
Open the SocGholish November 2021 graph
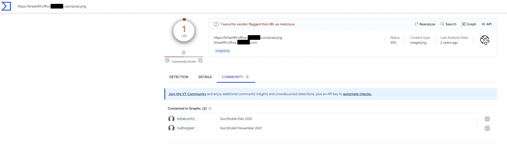tap(241, 128)
